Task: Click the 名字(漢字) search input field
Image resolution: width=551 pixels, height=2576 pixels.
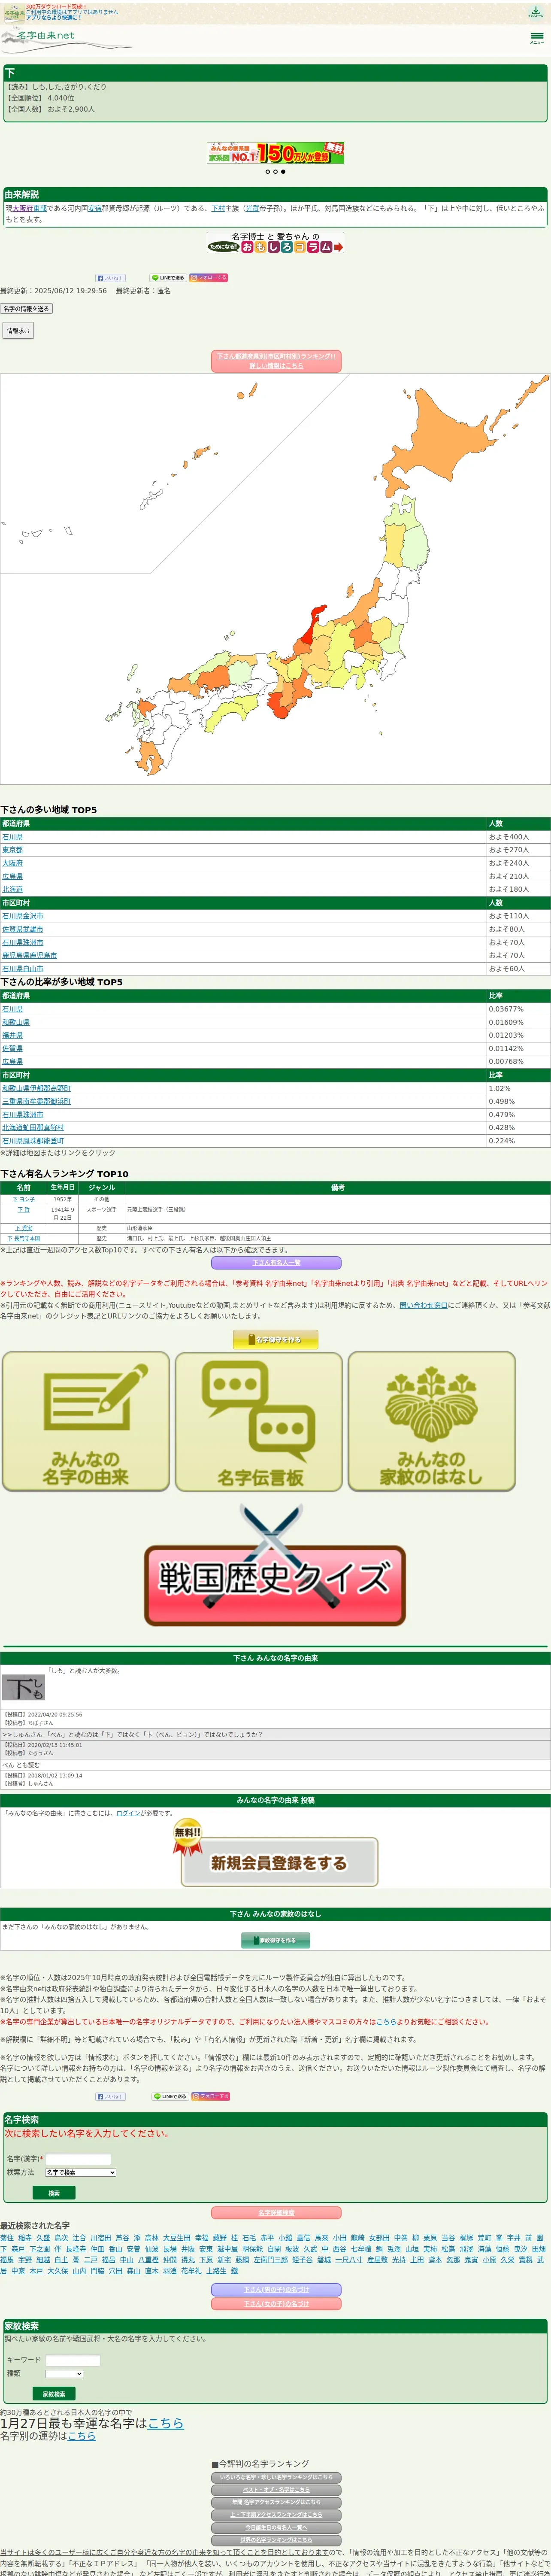Action: pyautogui.click(x=78, y=2160)
